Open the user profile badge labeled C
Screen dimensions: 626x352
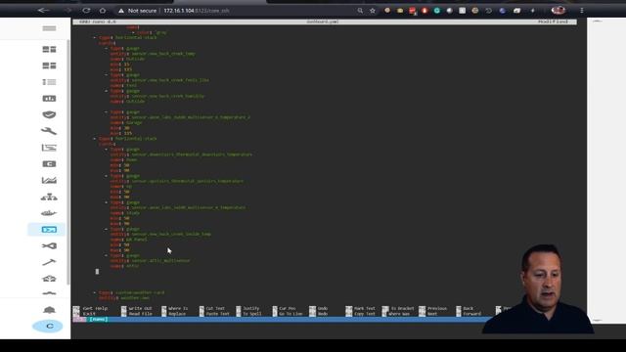[48, 326]
